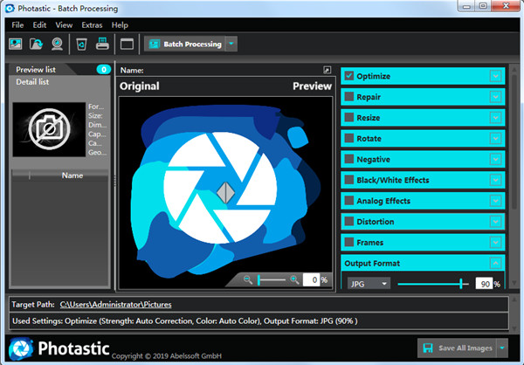Screen dimensions: 524x365
Task: Expand the Resize section chevron
Action: (x=496, y=118)
